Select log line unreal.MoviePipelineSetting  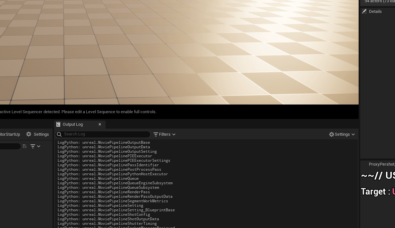100,205
